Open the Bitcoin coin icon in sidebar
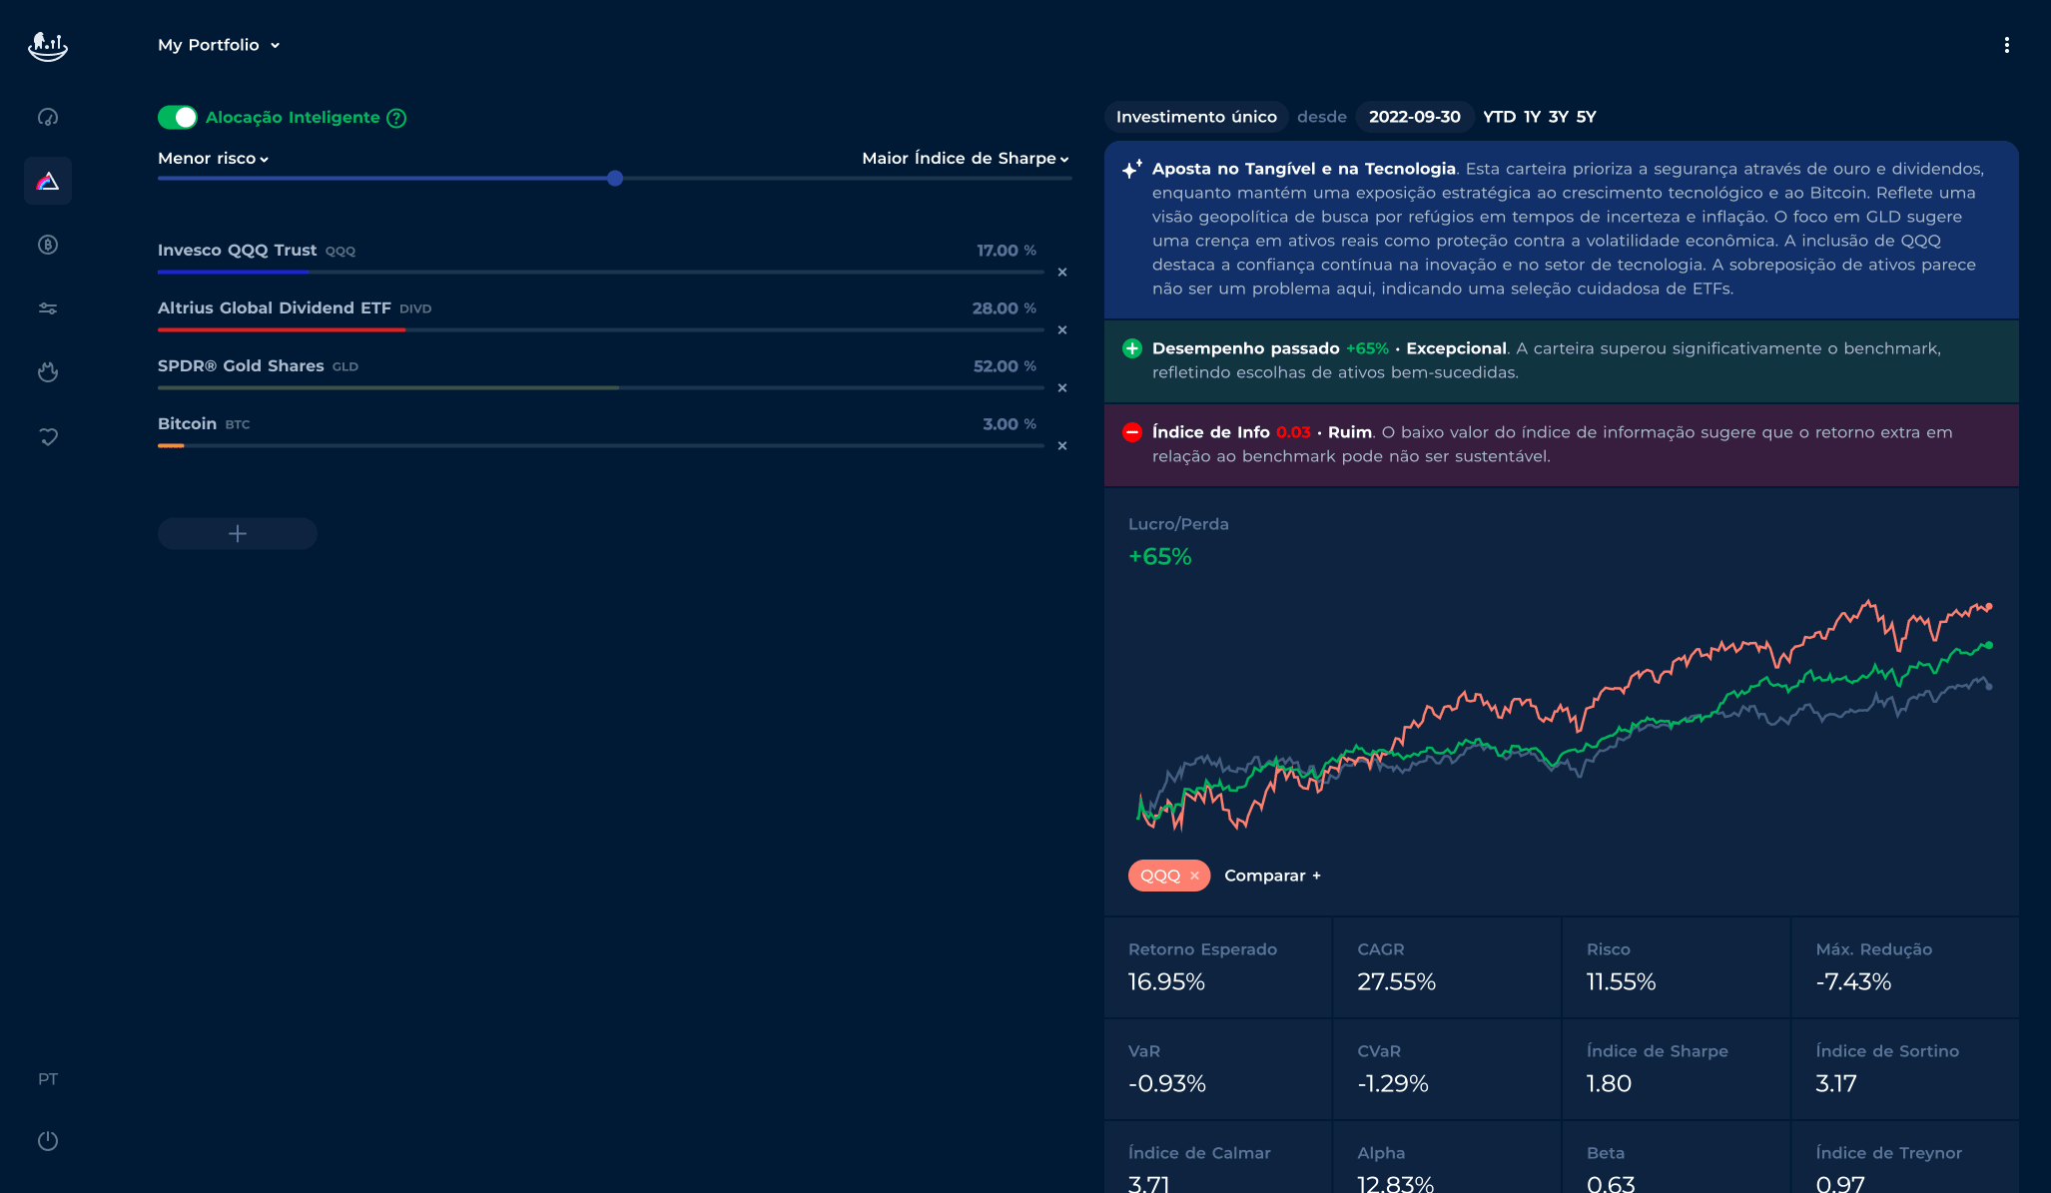2051x1193 pixels. click(48, 245)
